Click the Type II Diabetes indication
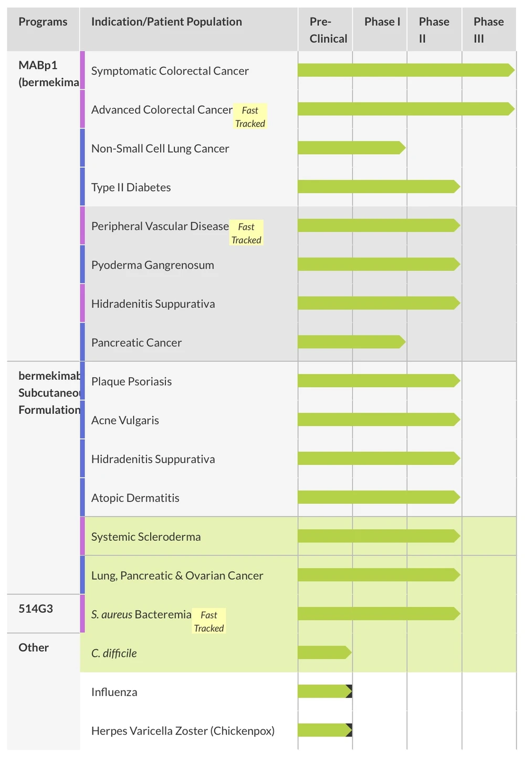The height and width of the screenshot is (758, 525). (x=131, y=187)
